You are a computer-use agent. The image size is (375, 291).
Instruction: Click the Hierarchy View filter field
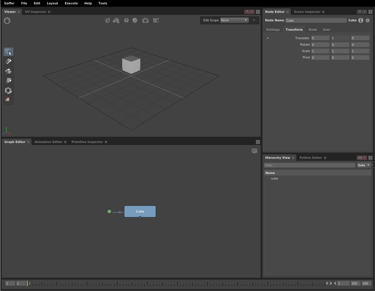309,165
